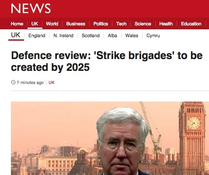Image resolution: width=209 pixels, height=175 pixels.
Task: Click the clock icon beside 7 minutes ago
Action: pos(13,82)
